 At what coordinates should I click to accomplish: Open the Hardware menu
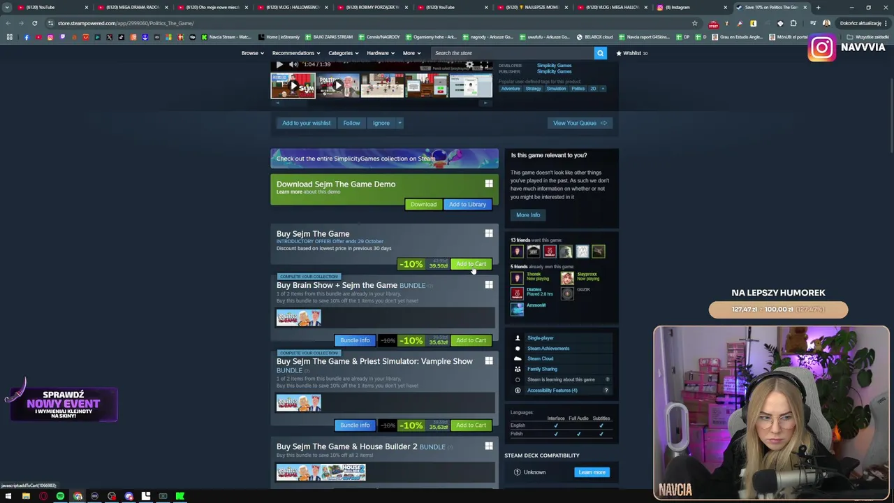pos(381,53)
